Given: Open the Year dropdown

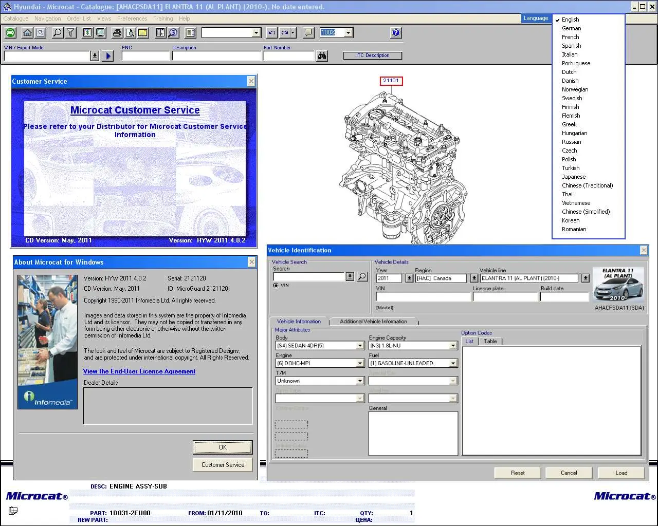Looking at the screenshot, I should 409,278.
